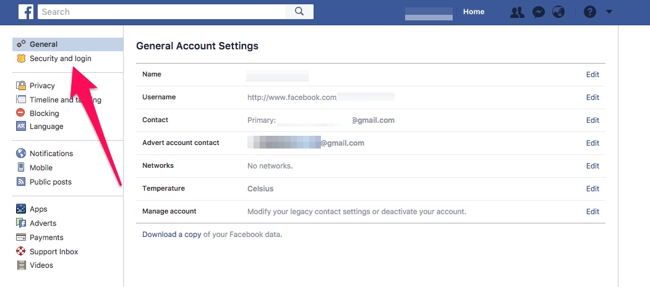The width and height of the screenshot is (650, 287).
Task: Edit the Advert account contact
Action: [592, 143]
